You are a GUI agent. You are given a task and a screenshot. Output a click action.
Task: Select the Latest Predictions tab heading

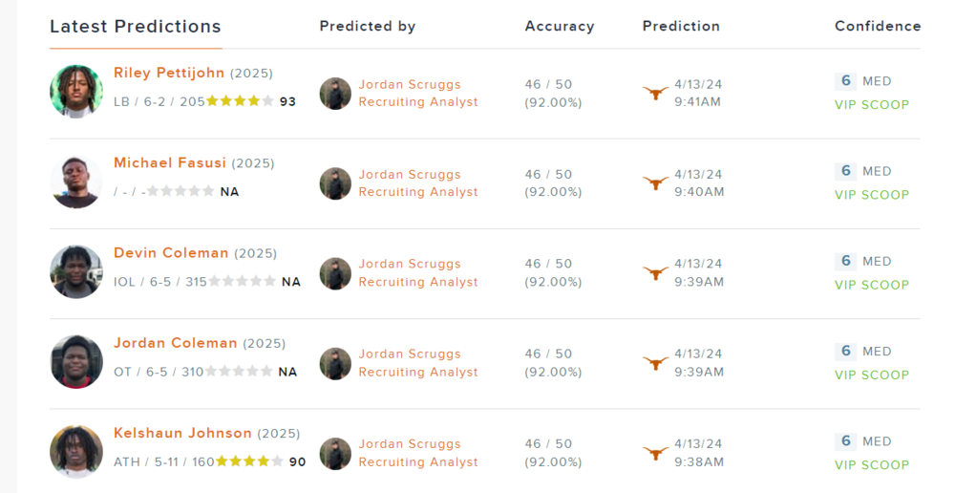point(135,27)
